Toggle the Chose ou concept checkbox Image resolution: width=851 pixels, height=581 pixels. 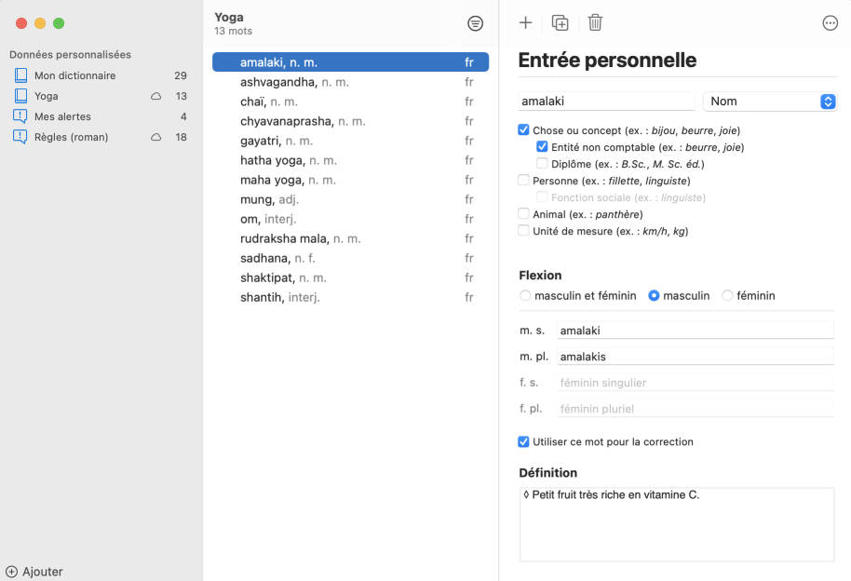pyautogui.click(x=523, y=130)
